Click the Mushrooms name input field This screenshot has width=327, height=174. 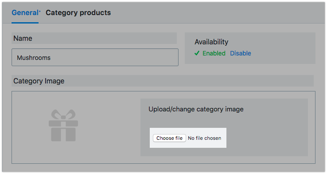95,57
